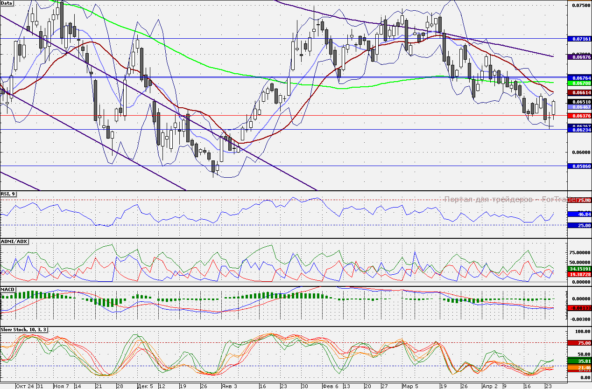Click the green 0.06708 moving average tag
Screen dimensions: 592x389
579,83
